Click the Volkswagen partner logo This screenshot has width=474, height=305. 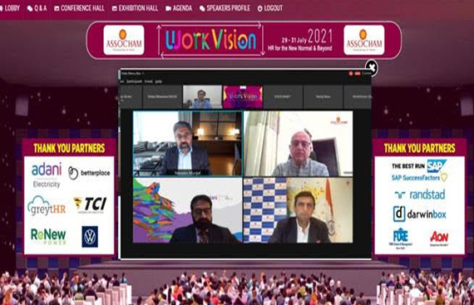(90, 237)
